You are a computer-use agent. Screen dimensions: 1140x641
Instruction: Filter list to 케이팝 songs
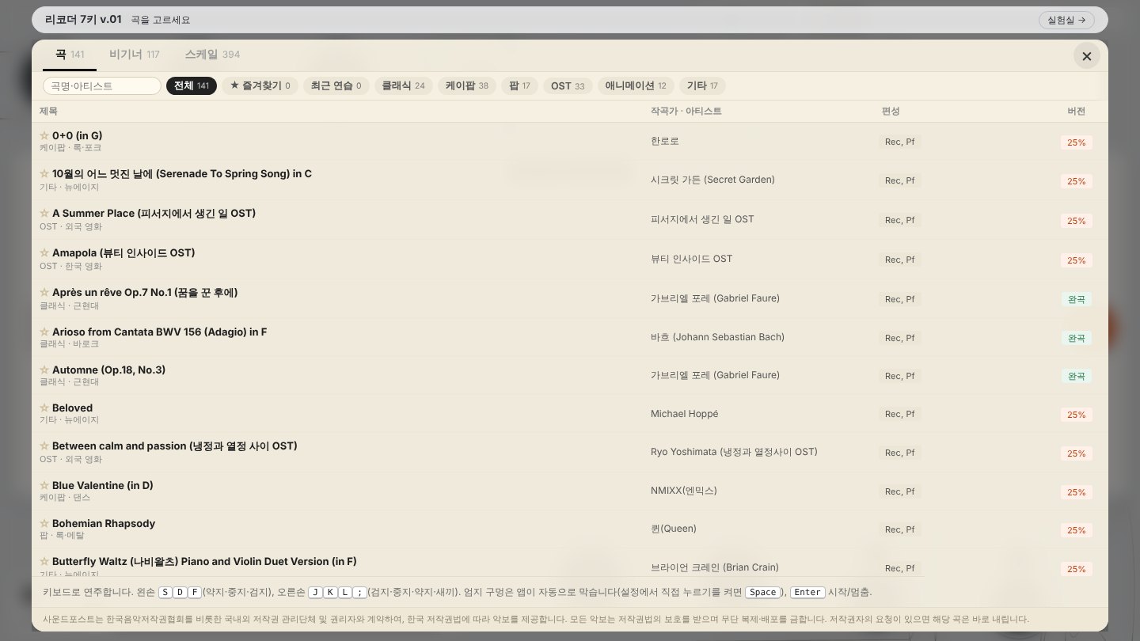click(467, 85)
